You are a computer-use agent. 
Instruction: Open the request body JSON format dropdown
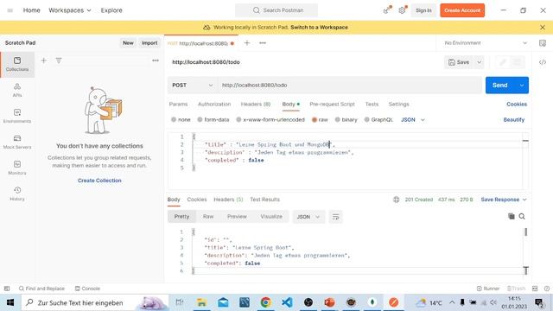pos(413,119)
